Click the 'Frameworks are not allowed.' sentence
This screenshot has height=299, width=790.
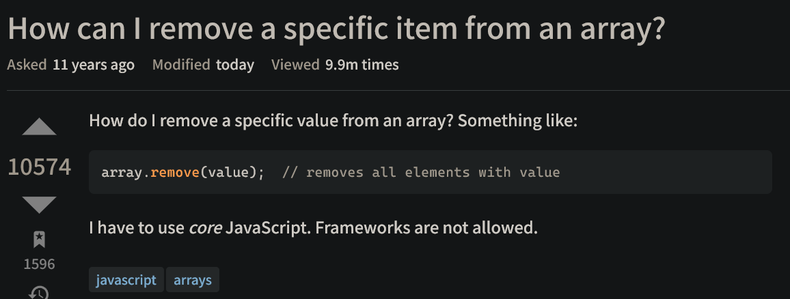[426, 228]
